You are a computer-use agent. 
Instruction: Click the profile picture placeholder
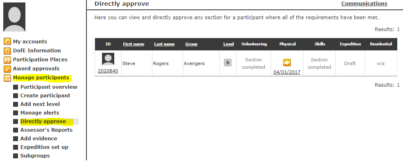click(14, 17)
